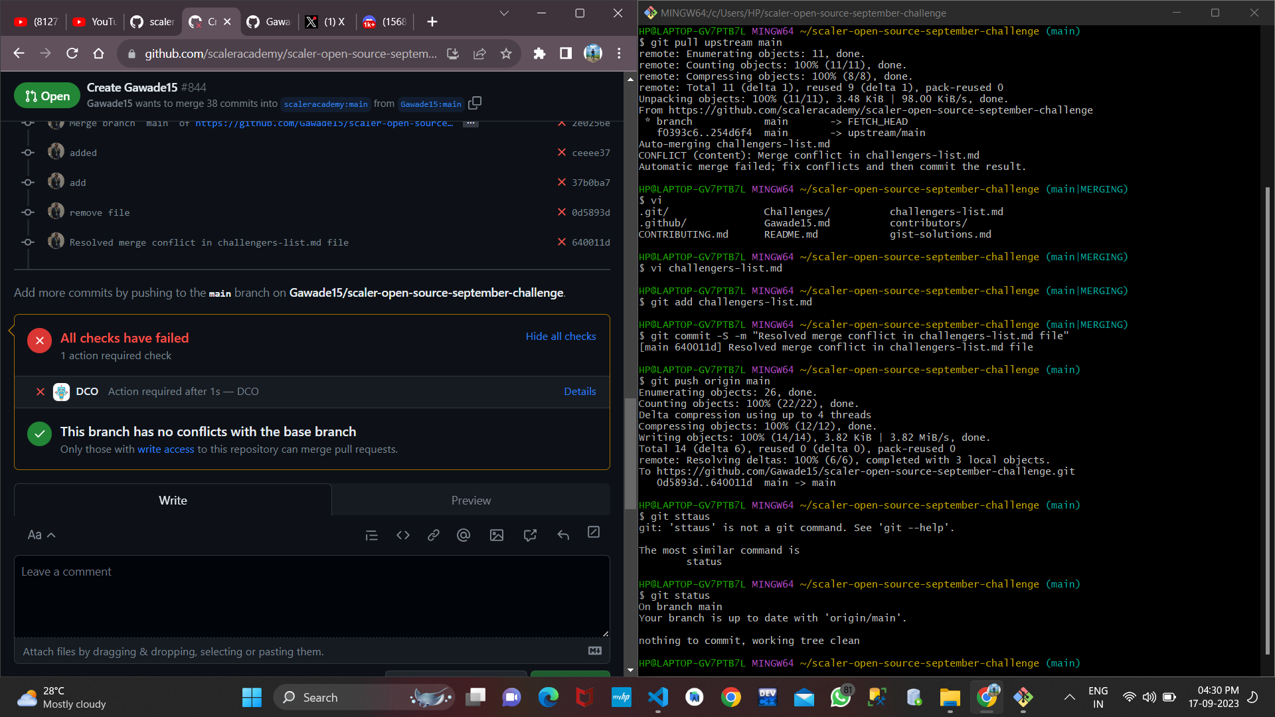The height and width of the screenshot is (717, 1275).
Task: Show hidden system tray icons
Action: [x=1069, y=697]
